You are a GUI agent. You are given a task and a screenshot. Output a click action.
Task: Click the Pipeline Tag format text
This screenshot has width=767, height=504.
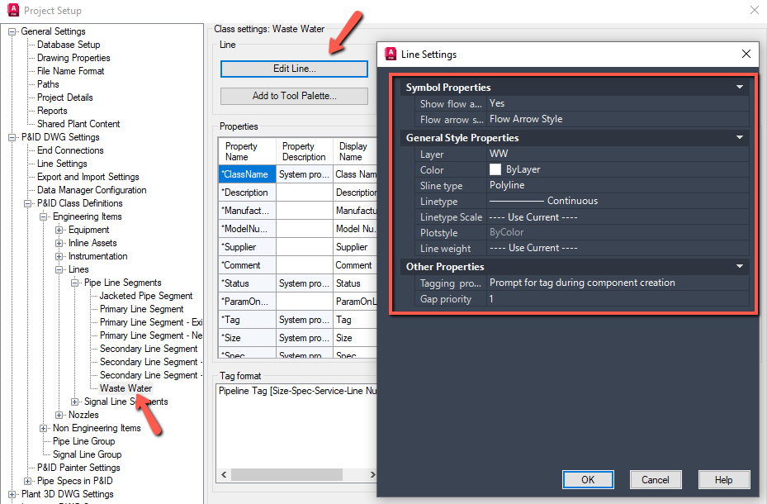(297, 391)
